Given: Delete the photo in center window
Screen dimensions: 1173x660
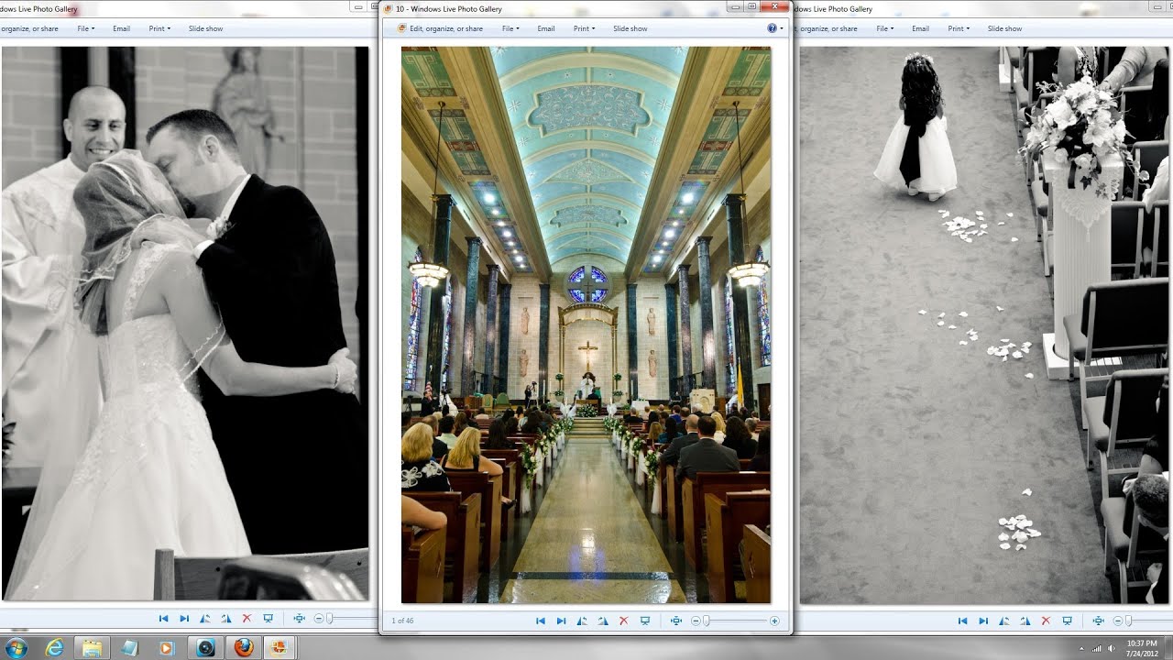Looking at the screenshot, I should tap(624, 621).
